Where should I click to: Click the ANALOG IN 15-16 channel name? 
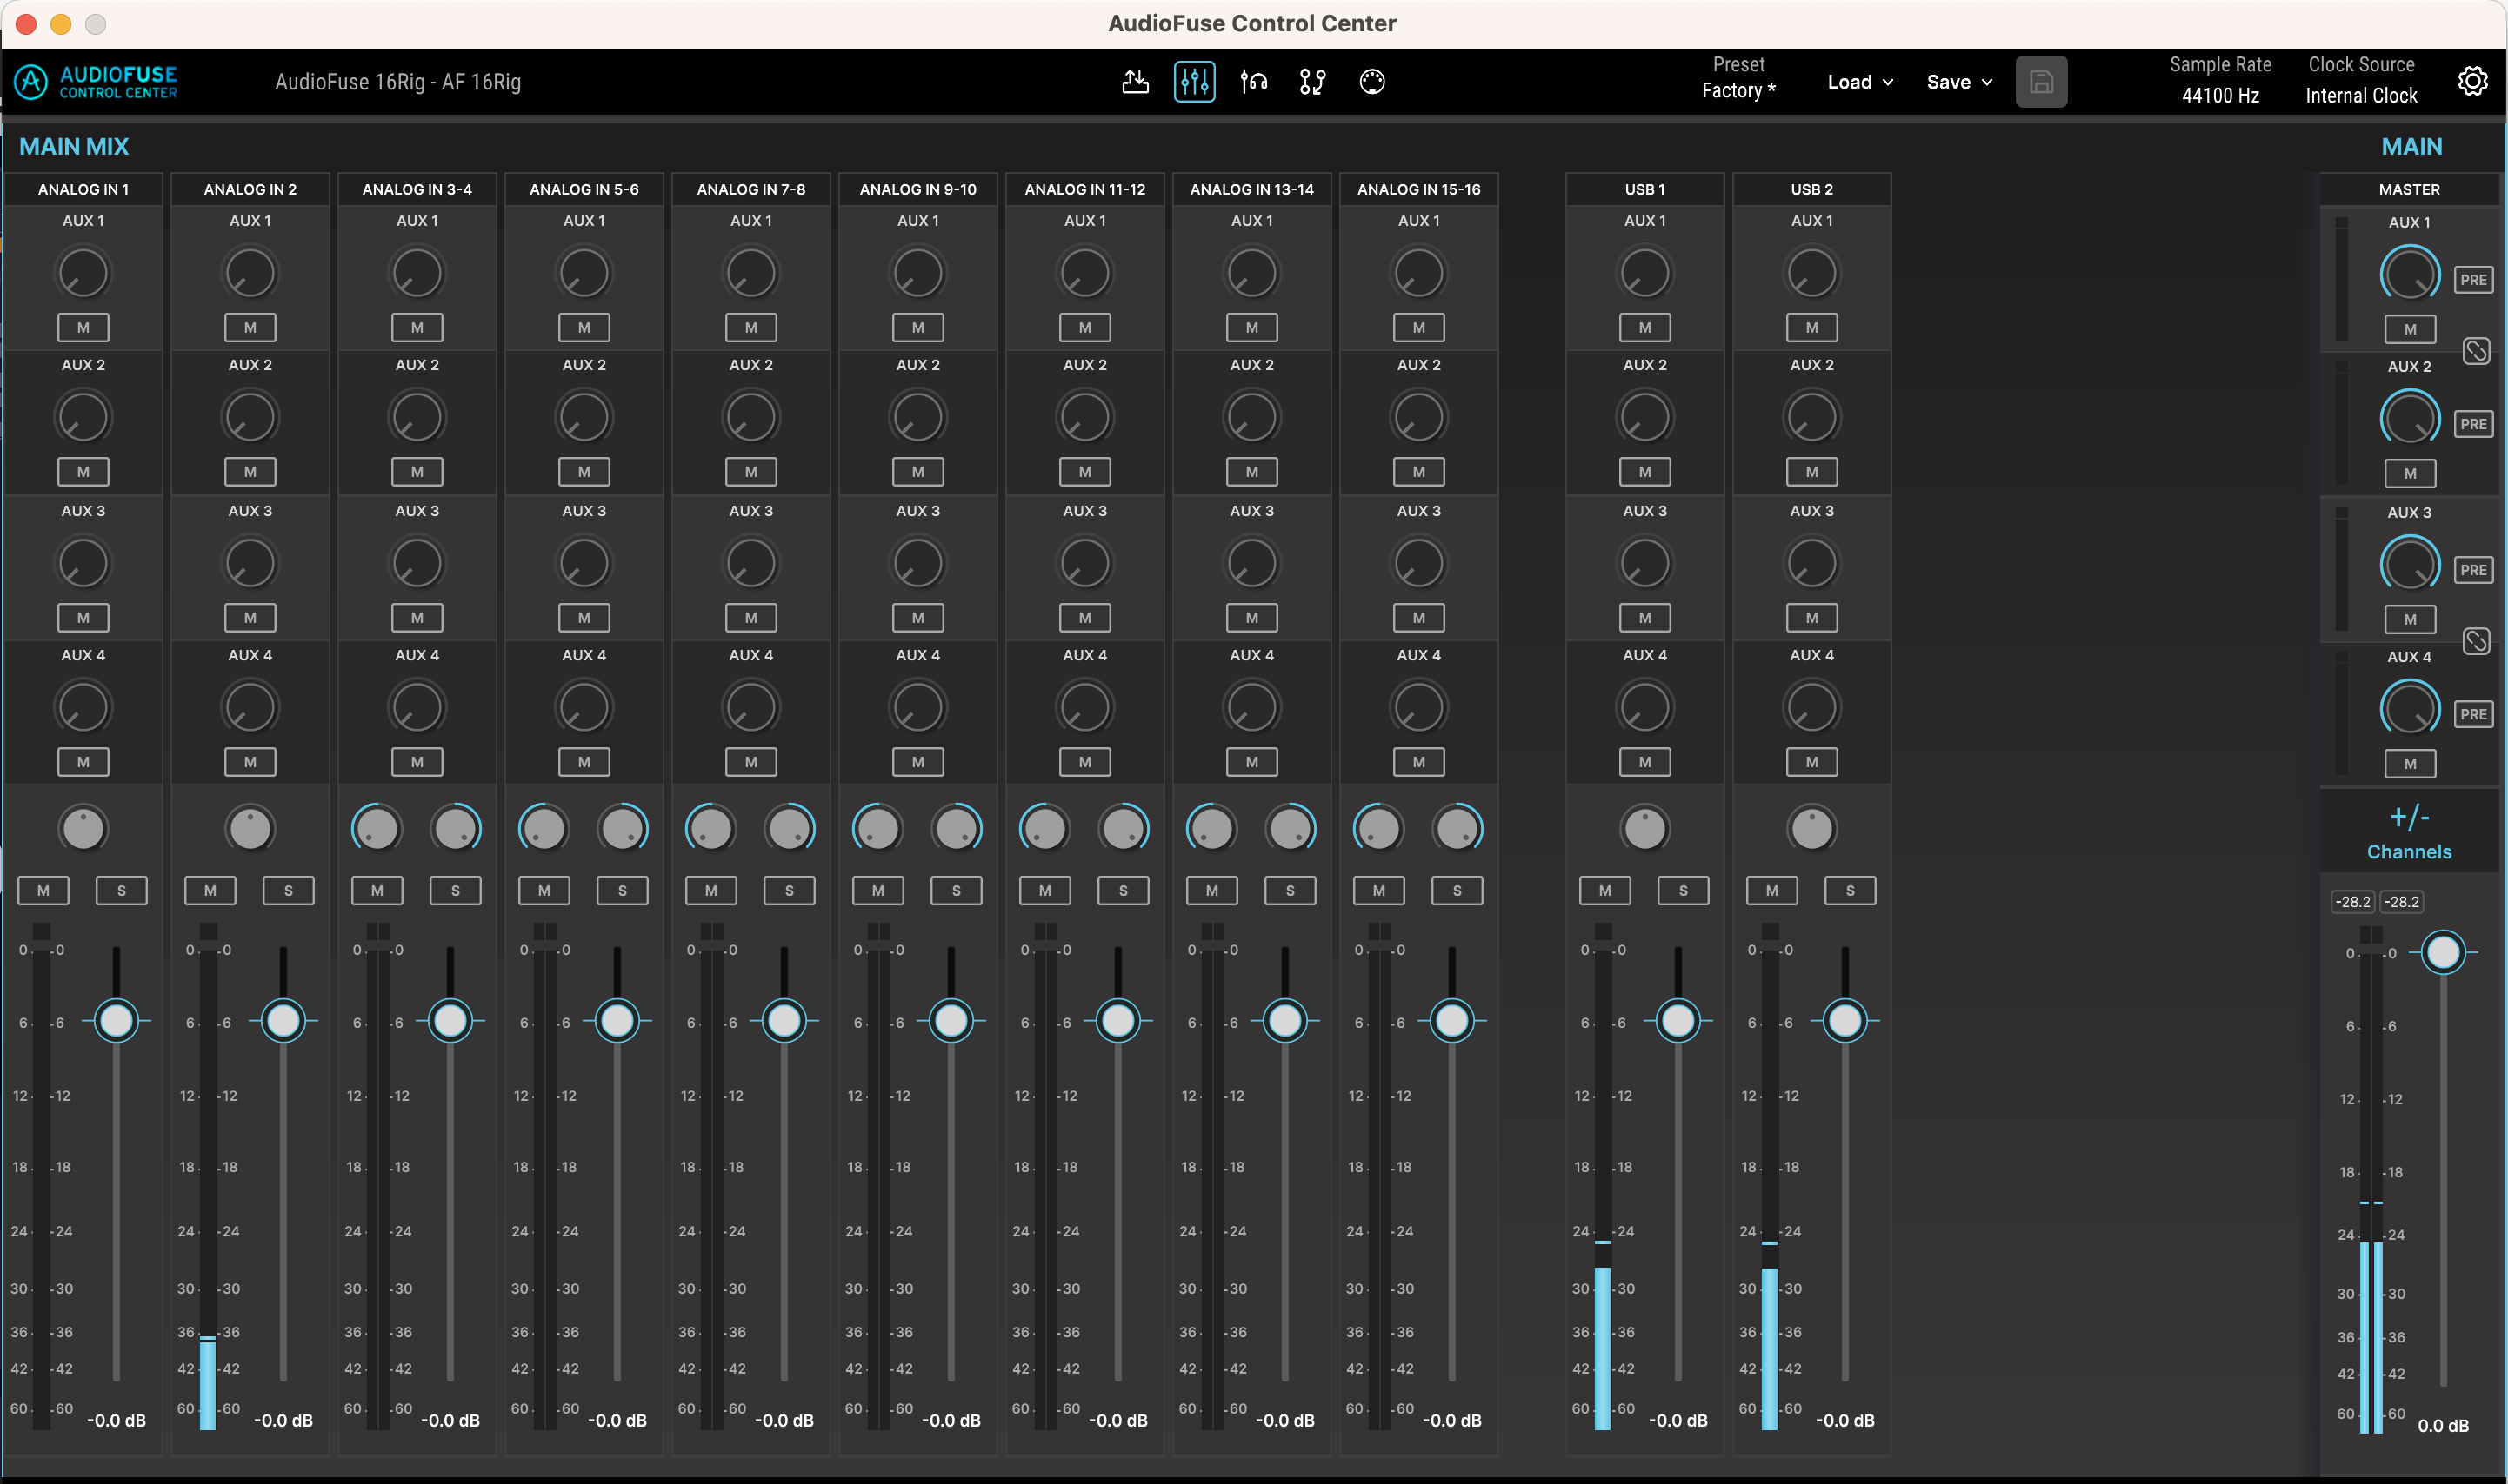point(1418,189)
